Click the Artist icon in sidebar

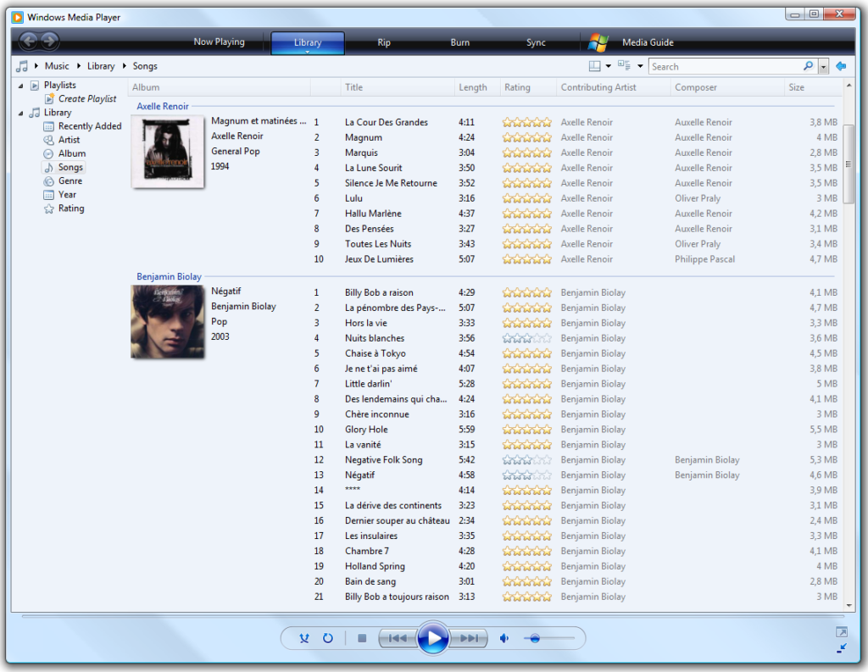[x=48, y=140]
